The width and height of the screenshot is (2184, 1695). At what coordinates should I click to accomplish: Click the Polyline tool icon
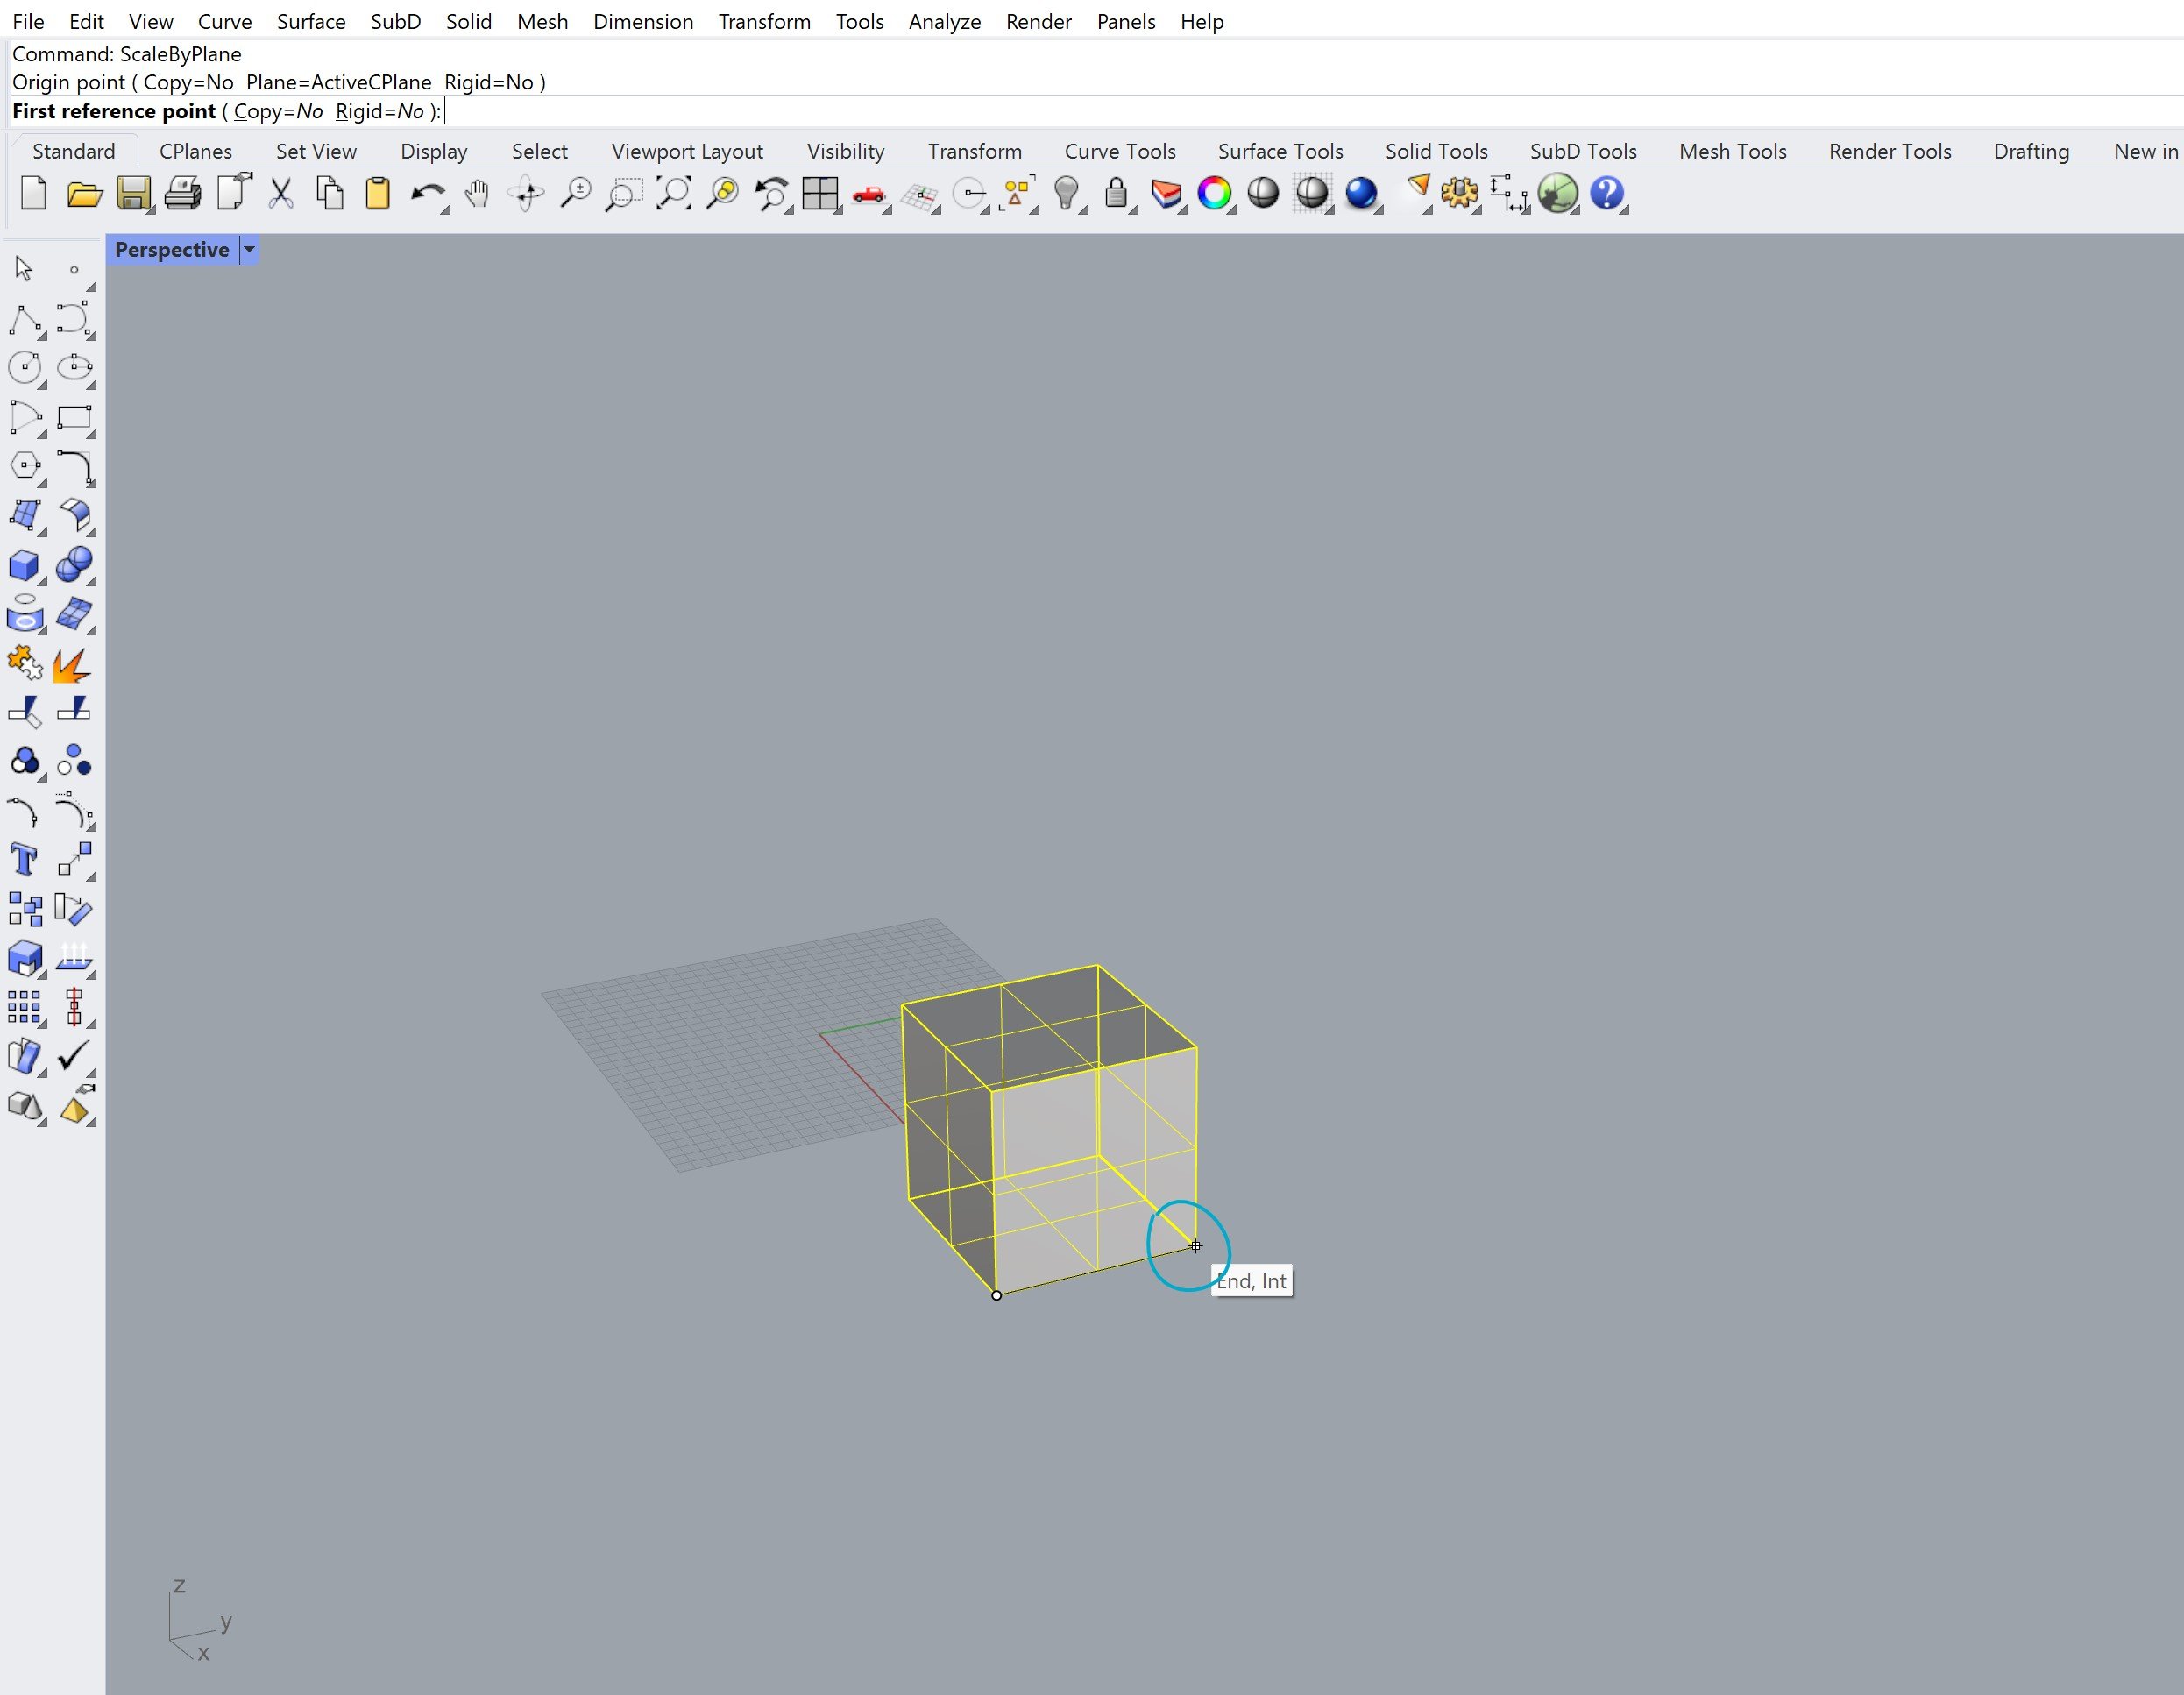[x=24, y=320]
